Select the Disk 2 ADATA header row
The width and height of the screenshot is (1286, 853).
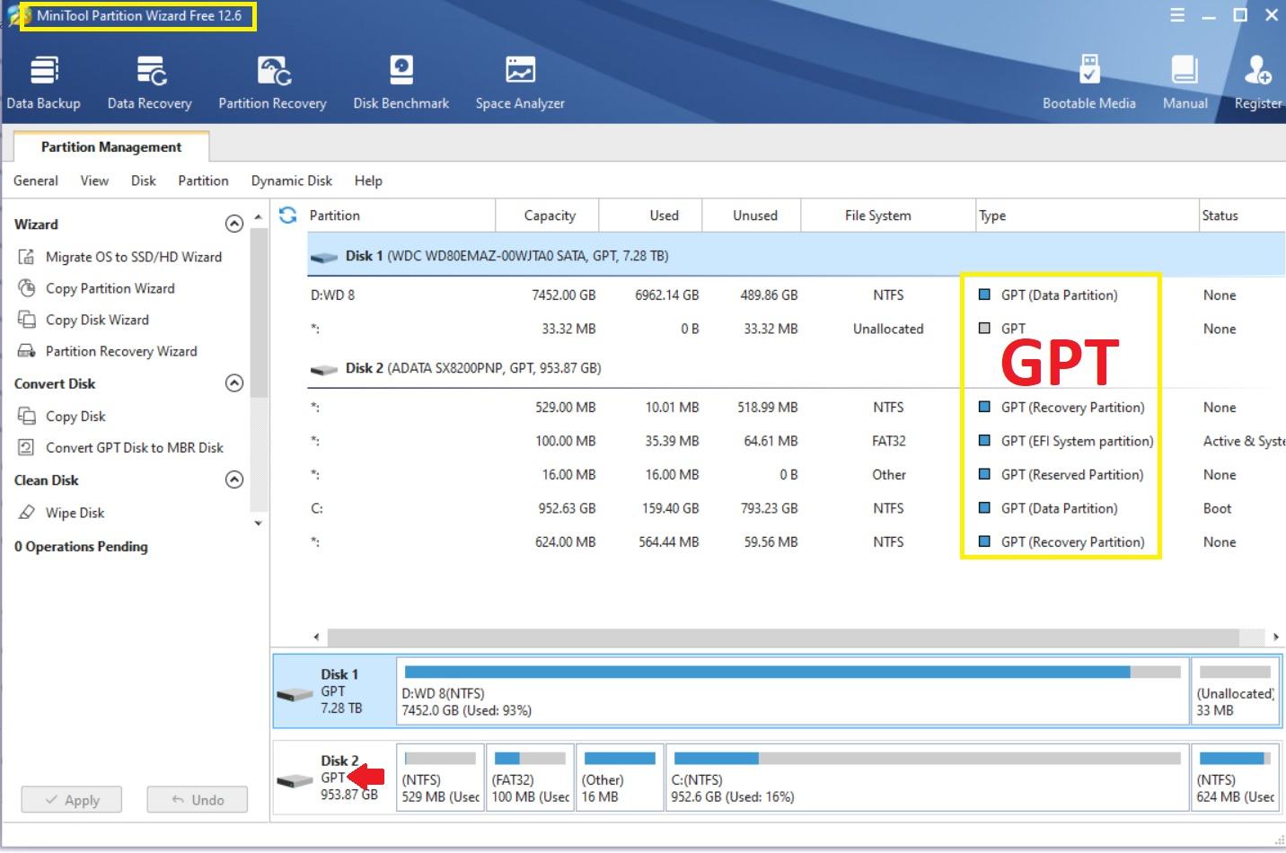click(x=796, y=368)
